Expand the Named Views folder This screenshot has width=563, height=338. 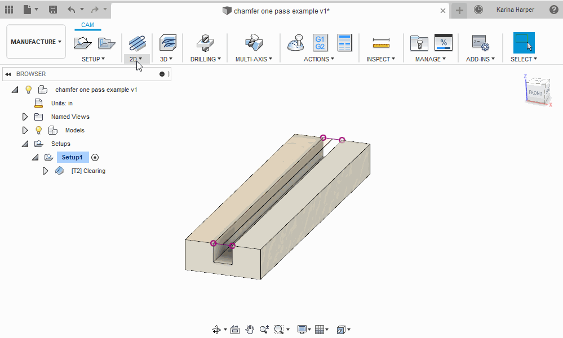coord(24,117)
